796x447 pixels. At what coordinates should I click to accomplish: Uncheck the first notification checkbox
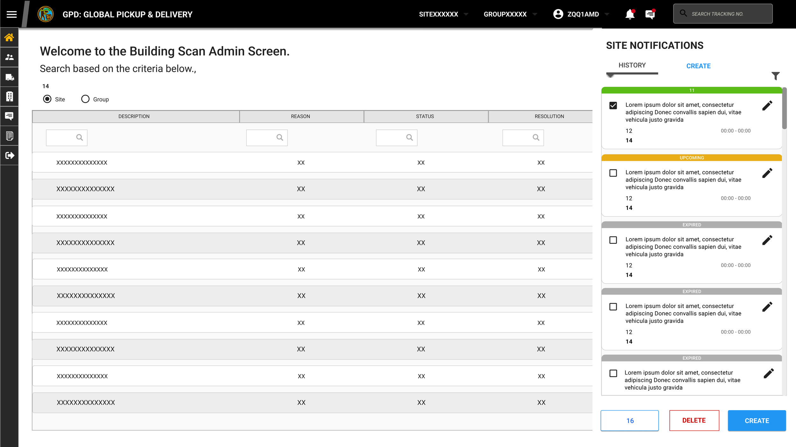point(613,106)
